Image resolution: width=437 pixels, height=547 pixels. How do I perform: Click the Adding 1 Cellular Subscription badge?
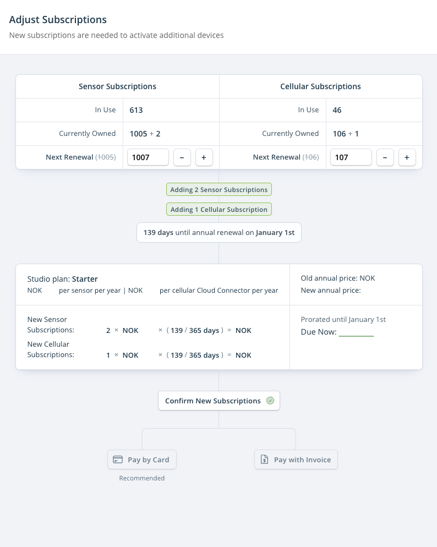point(218,209)
